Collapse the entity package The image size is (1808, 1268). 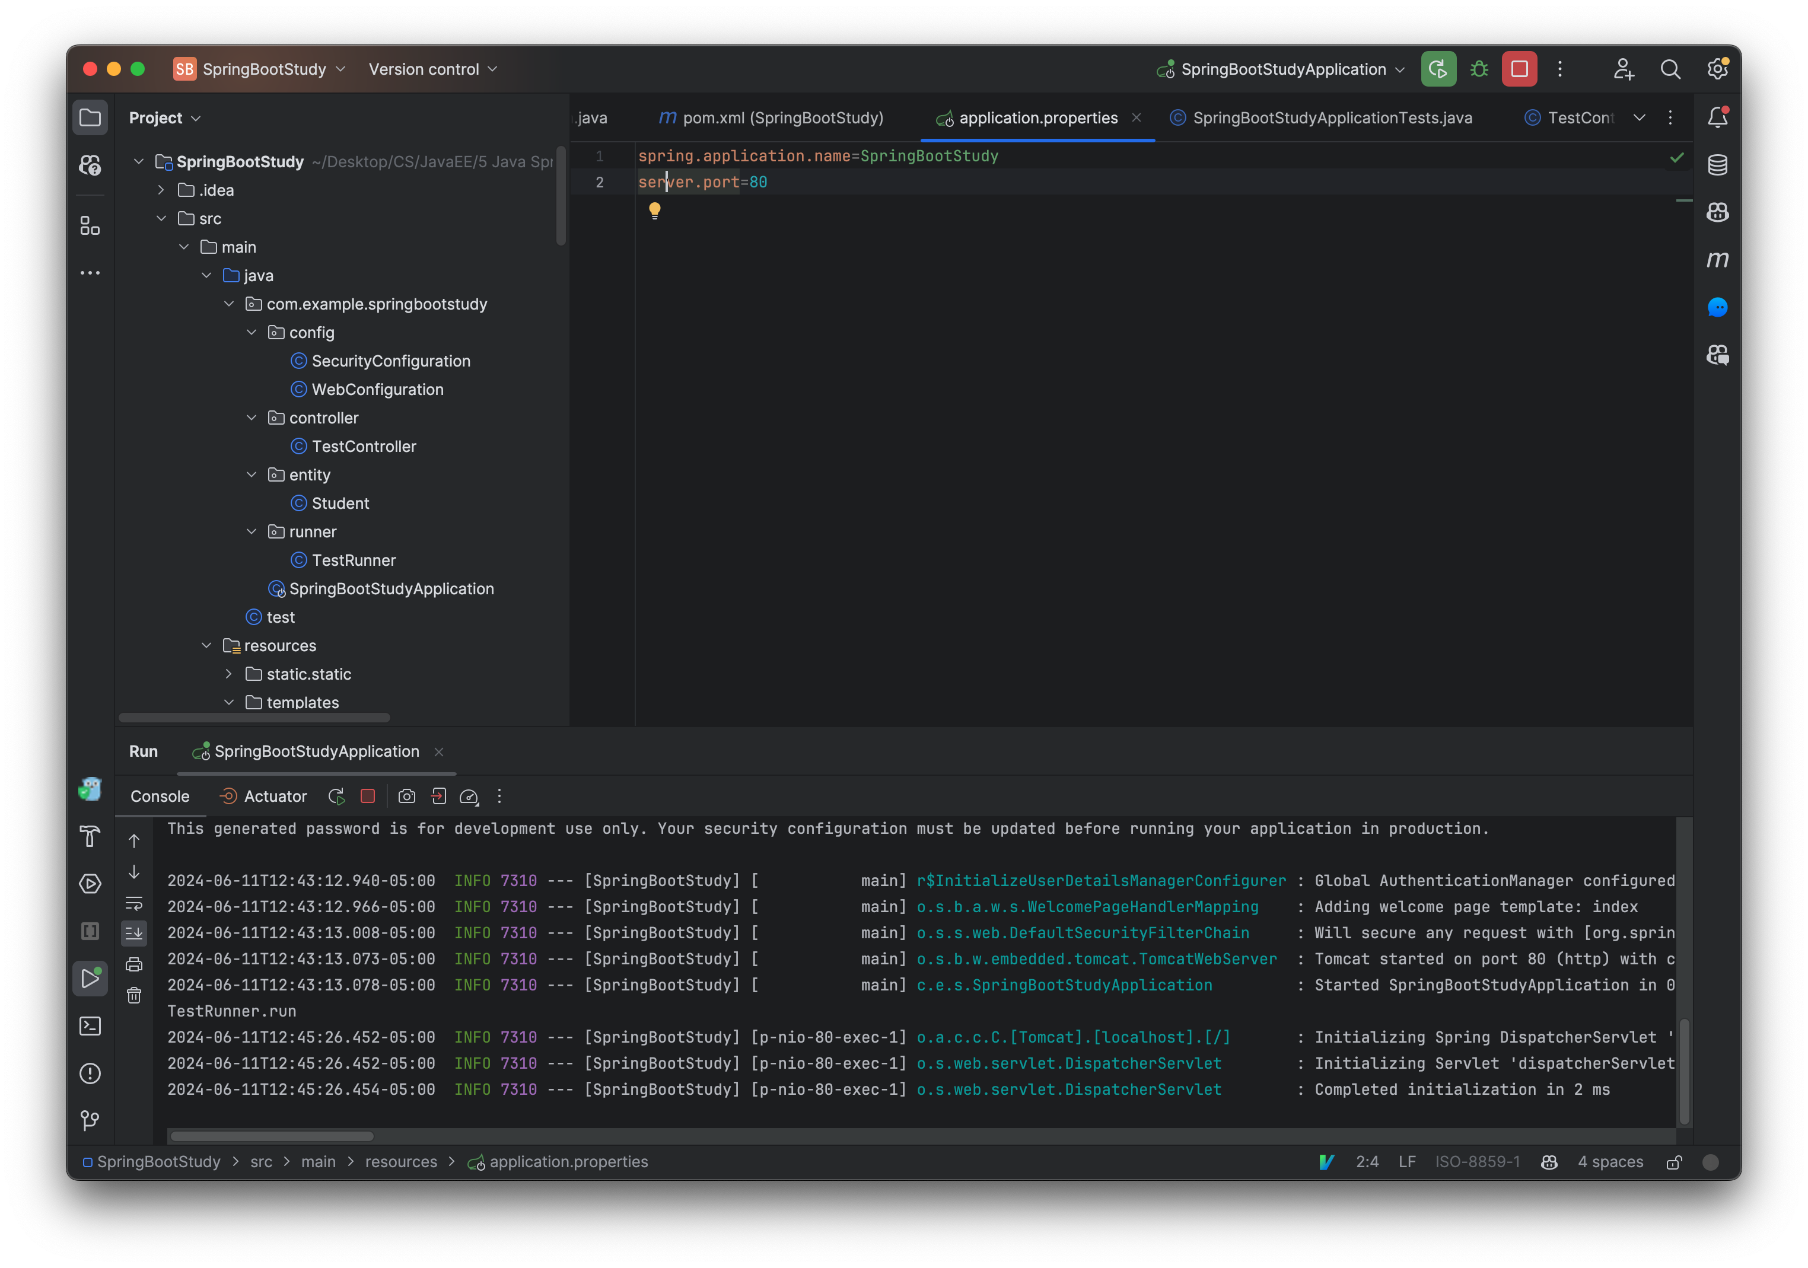[x=251, y=474]
